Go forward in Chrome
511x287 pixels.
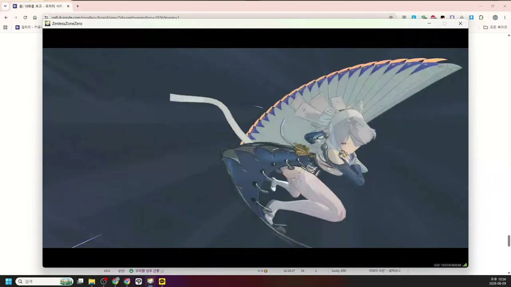tap(16, 18)
